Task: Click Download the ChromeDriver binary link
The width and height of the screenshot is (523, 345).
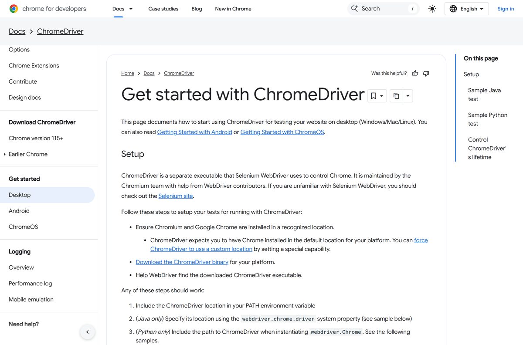Action: (x=182, y=262)
